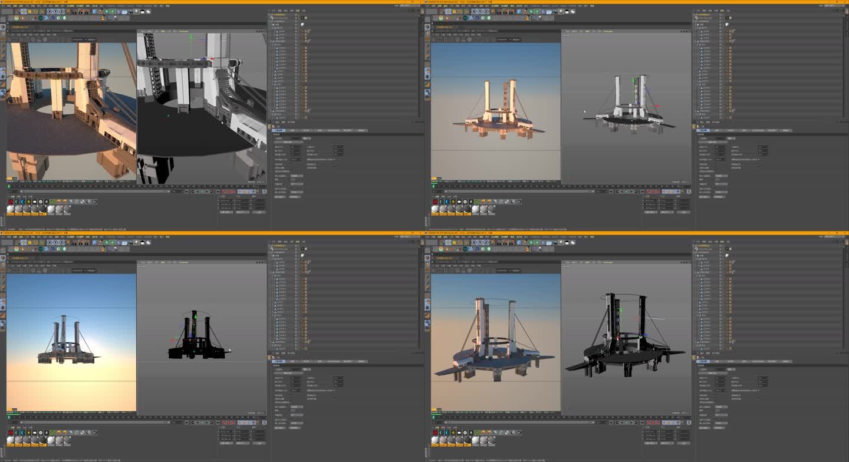The height and width of the screenshot is (462, 849).
Task: Select Scale tool in close-up tower window
Action: tap(29, 11)
